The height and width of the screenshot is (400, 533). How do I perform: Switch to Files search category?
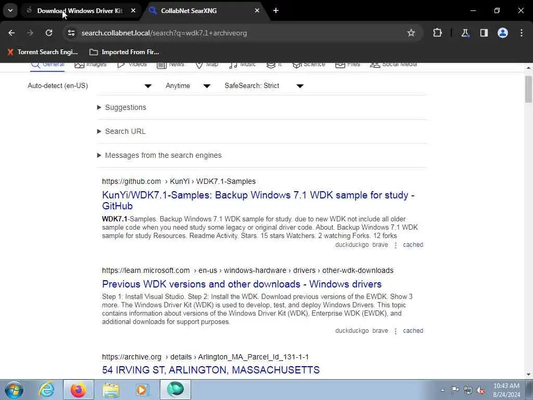tap(347, 65)
